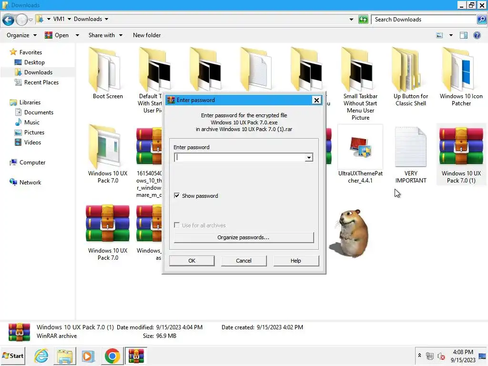Select Downloads in navigation pane

click(x=38, y=72)
